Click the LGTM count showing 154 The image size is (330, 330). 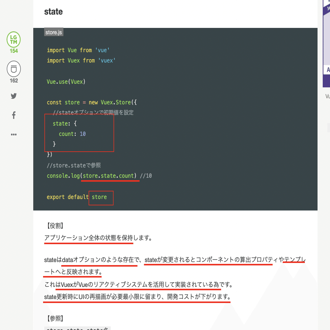tap(13, 51)
